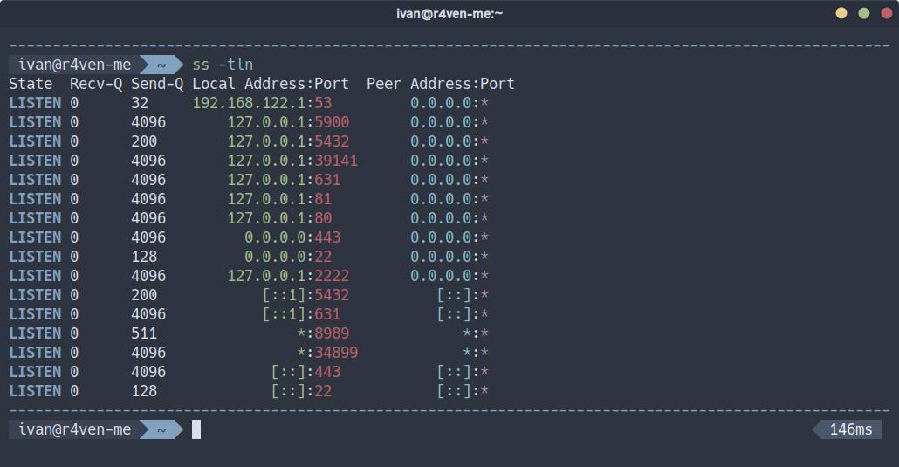The height and width of the screenshot is (467, 899).
Task: Click the tilde directory prompt segment at bottom
Action: click(161, 429)
